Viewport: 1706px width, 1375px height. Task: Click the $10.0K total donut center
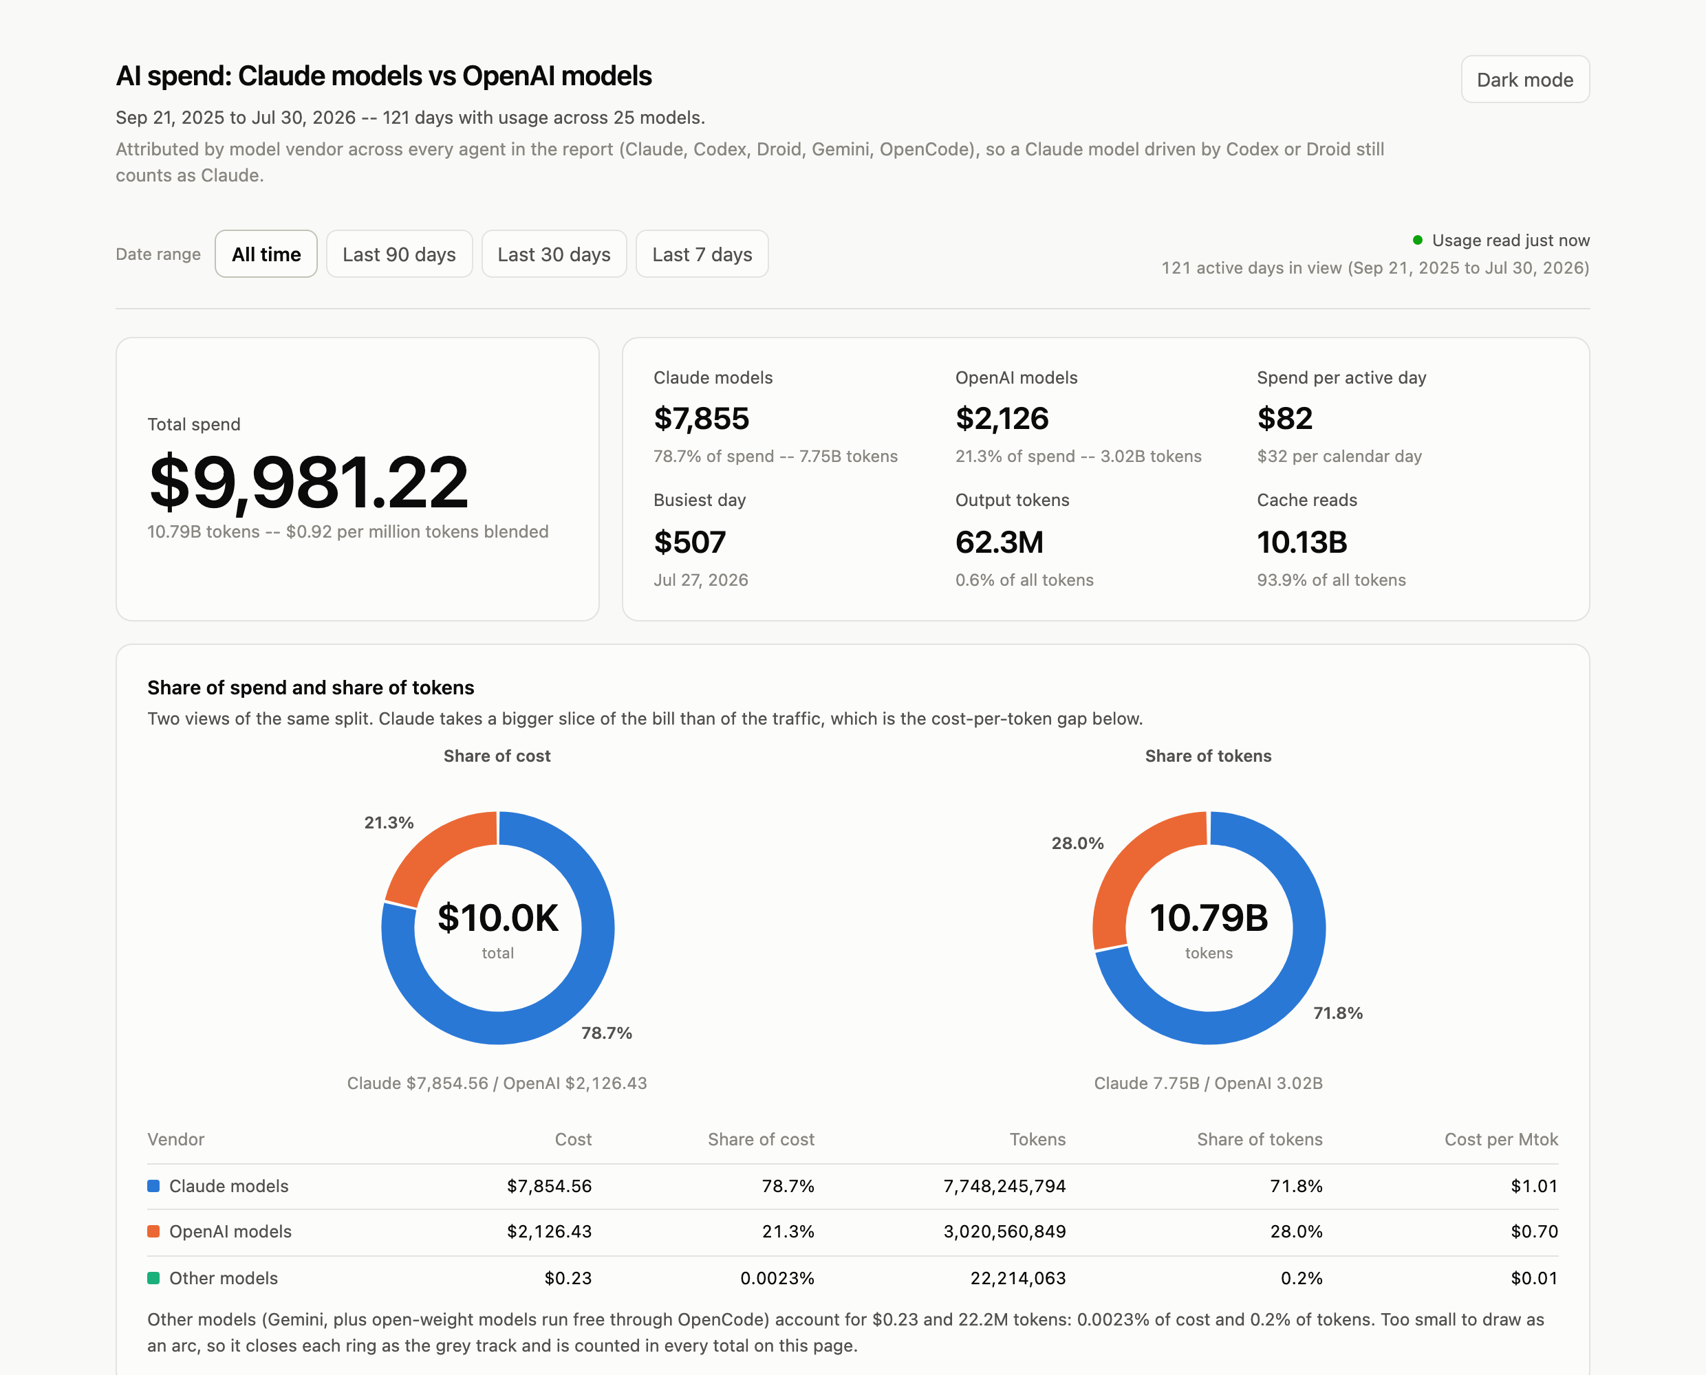pos(497,918)
